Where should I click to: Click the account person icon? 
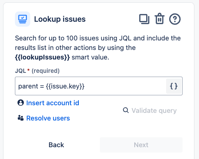[21, 103]
